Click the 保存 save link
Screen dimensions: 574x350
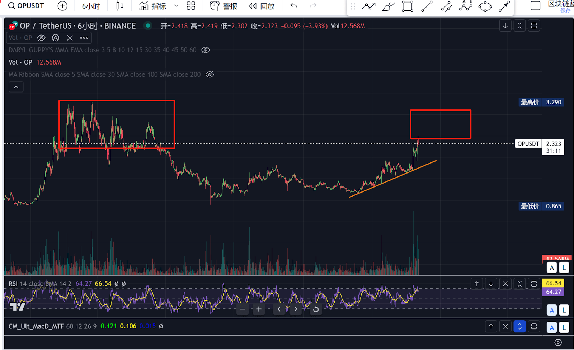tap(565, 10)
